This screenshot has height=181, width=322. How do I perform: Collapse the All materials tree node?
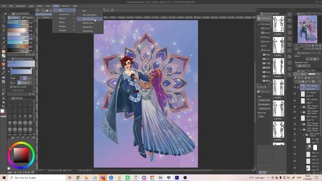[x=259, y=24]
